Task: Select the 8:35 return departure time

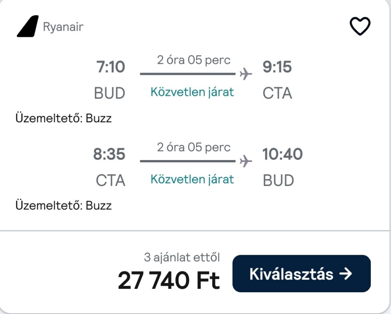Action: coord(109,154)
